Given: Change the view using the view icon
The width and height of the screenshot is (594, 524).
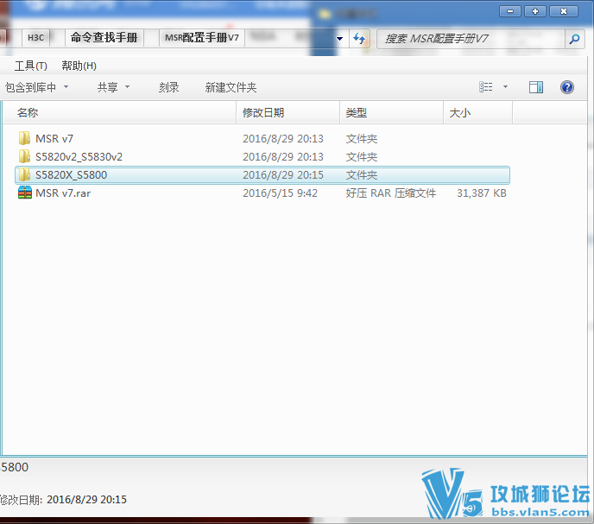Looking at the screenshot, I should click(486, 87).
